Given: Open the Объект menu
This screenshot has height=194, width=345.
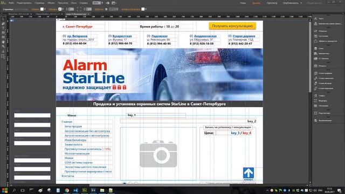Looking at the screenshot, I should (51, 3).
